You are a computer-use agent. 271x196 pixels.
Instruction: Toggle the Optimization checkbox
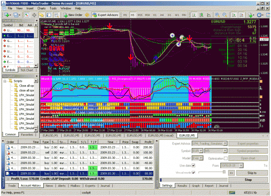(x=226, y=158)
